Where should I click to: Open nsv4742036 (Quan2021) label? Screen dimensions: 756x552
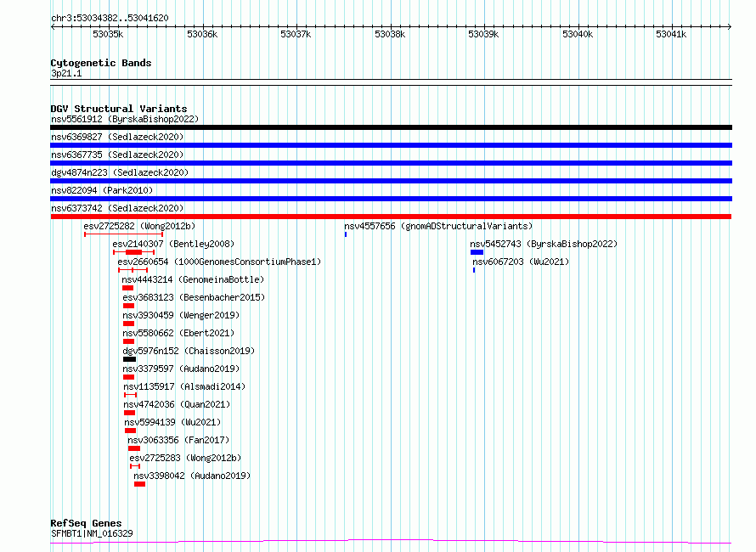177,404
